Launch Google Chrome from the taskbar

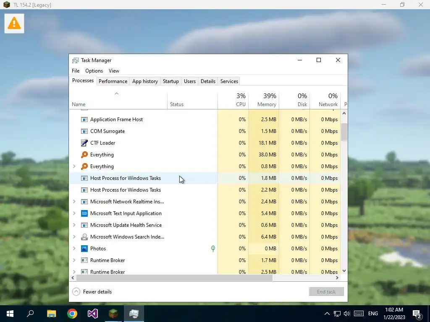pos(72,314)
